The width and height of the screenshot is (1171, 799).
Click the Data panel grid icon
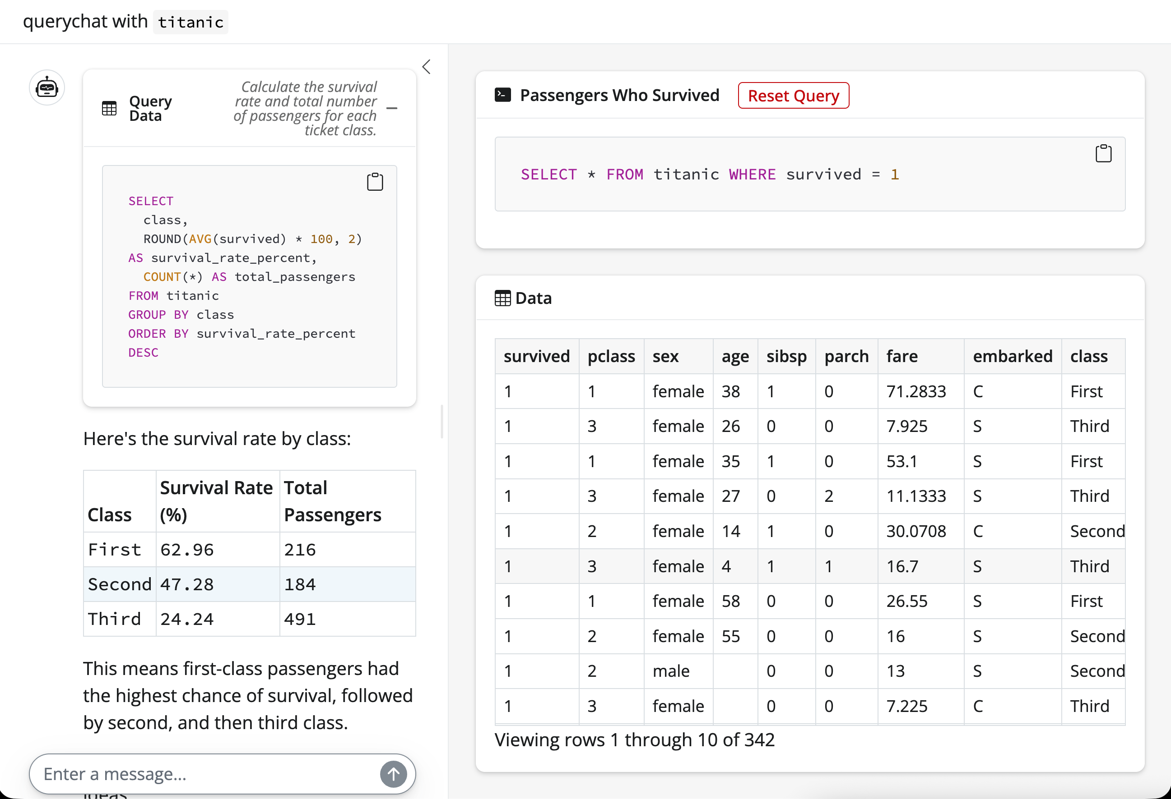click(x=502, y=298)
